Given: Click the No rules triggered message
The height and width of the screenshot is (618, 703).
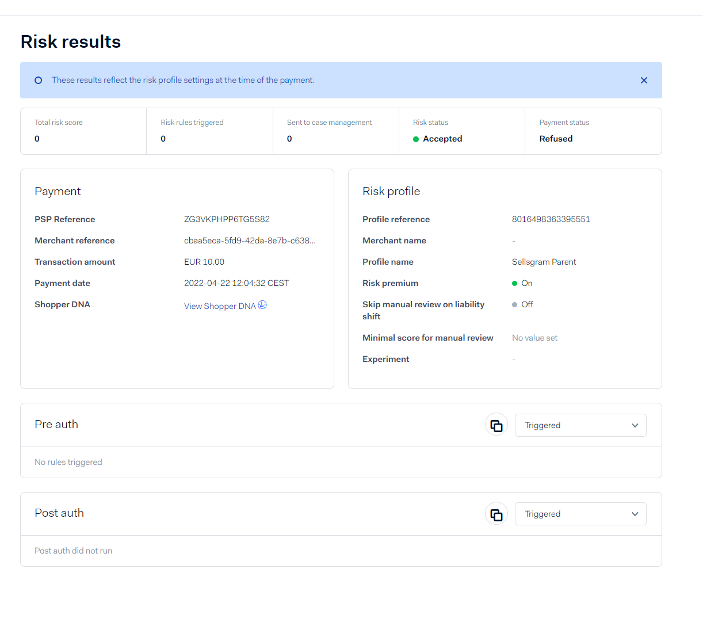Looking at the screenshot, I should coord(68,462).
